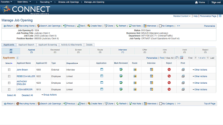
Task: Expand the Main Menu dropdown
Action: pyautogui.click(x=24, y=2)
